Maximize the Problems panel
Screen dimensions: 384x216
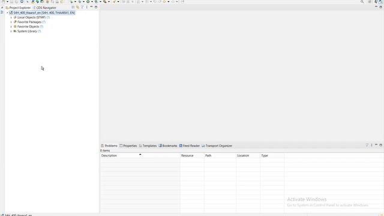click(380, 145)
